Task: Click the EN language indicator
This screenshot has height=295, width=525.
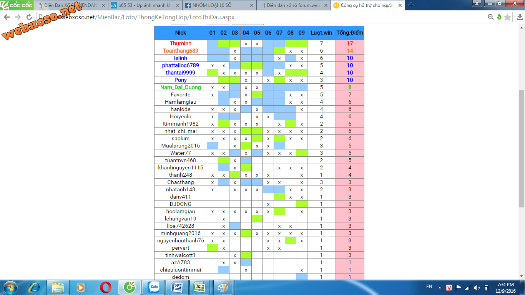Action: pyautogui.click(x=429, y=287)
